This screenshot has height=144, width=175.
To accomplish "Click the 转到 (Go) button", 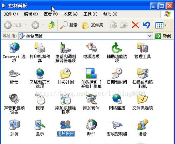I will (x=163, y=36).
